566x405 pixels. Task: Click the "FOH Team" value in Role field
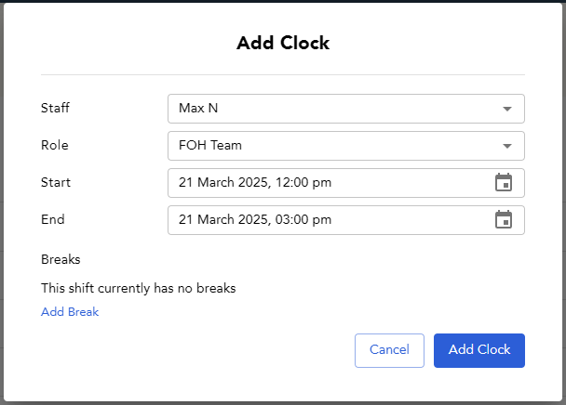pos(210,145)
